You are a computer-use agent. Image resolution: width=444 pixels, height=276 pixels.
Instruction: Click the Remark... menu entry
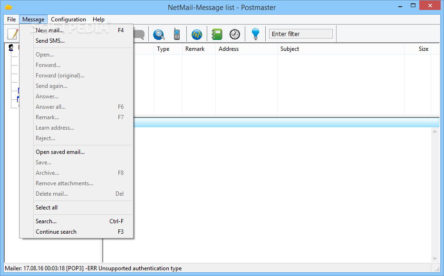tap(77, 117)
